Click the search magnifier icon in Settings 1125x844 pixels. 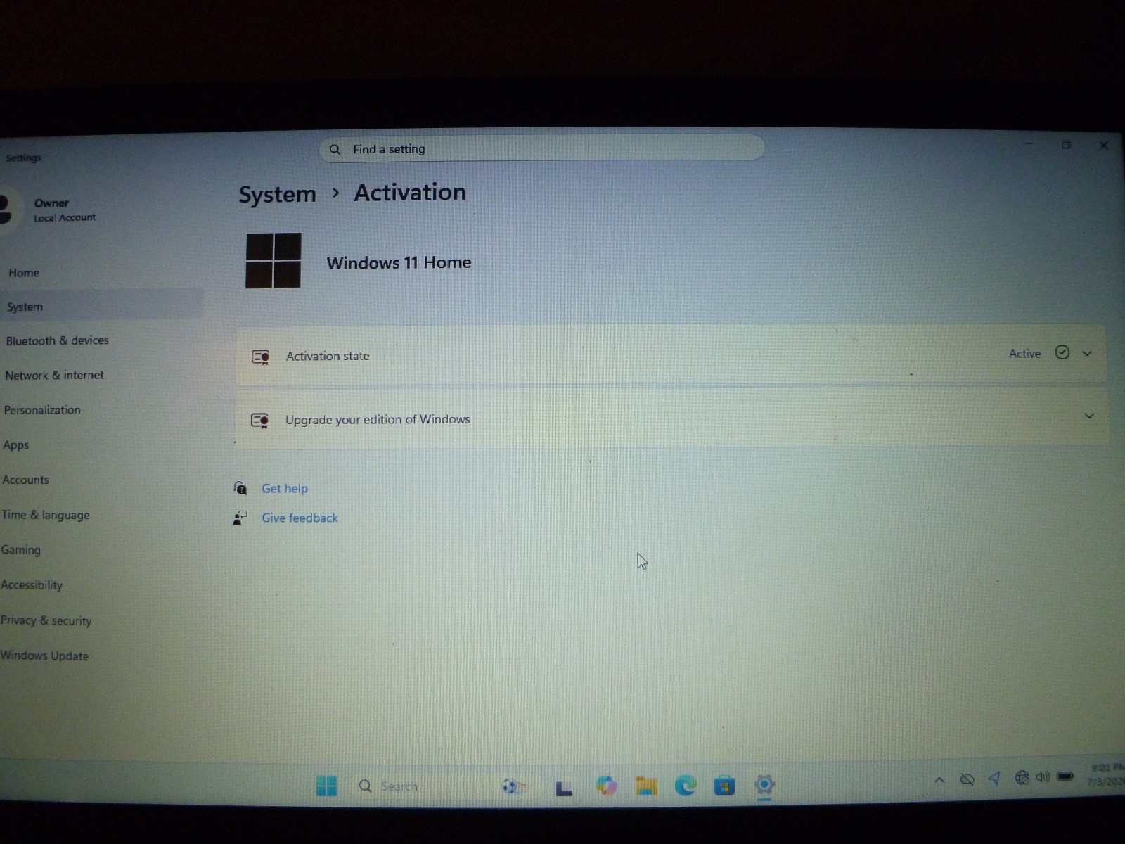point(335,149)
